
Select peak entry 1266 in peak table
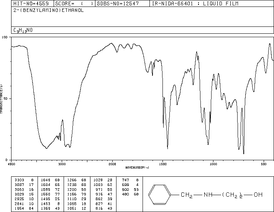[77, 180]
